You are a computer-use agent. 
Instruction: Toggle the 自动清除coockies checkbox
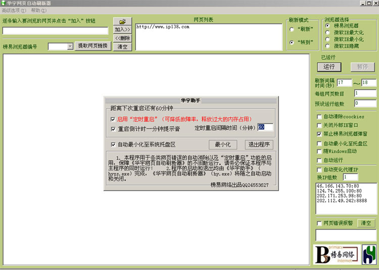[319, 117]
